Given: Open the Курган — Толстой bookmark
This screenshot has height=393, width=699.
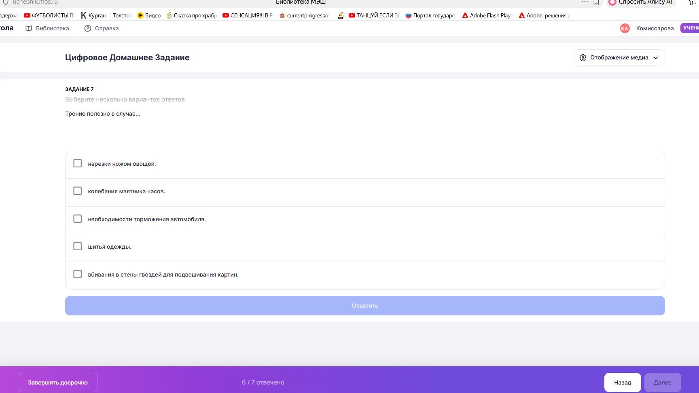Looking at the screenshot, I should tap(106, 15).
